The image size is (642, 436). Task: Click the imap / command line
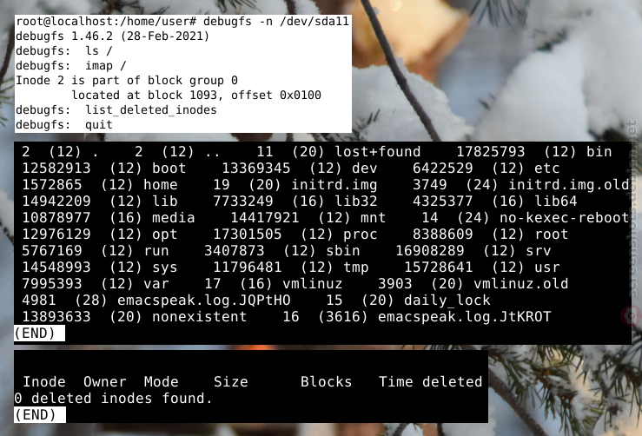[x=71, y=65]
